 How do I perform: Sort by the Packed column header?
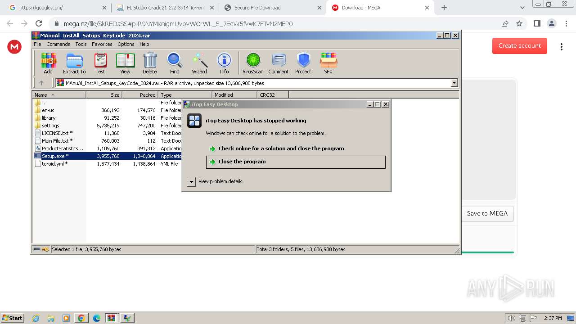pyautogui.click(x=140, y=95)
